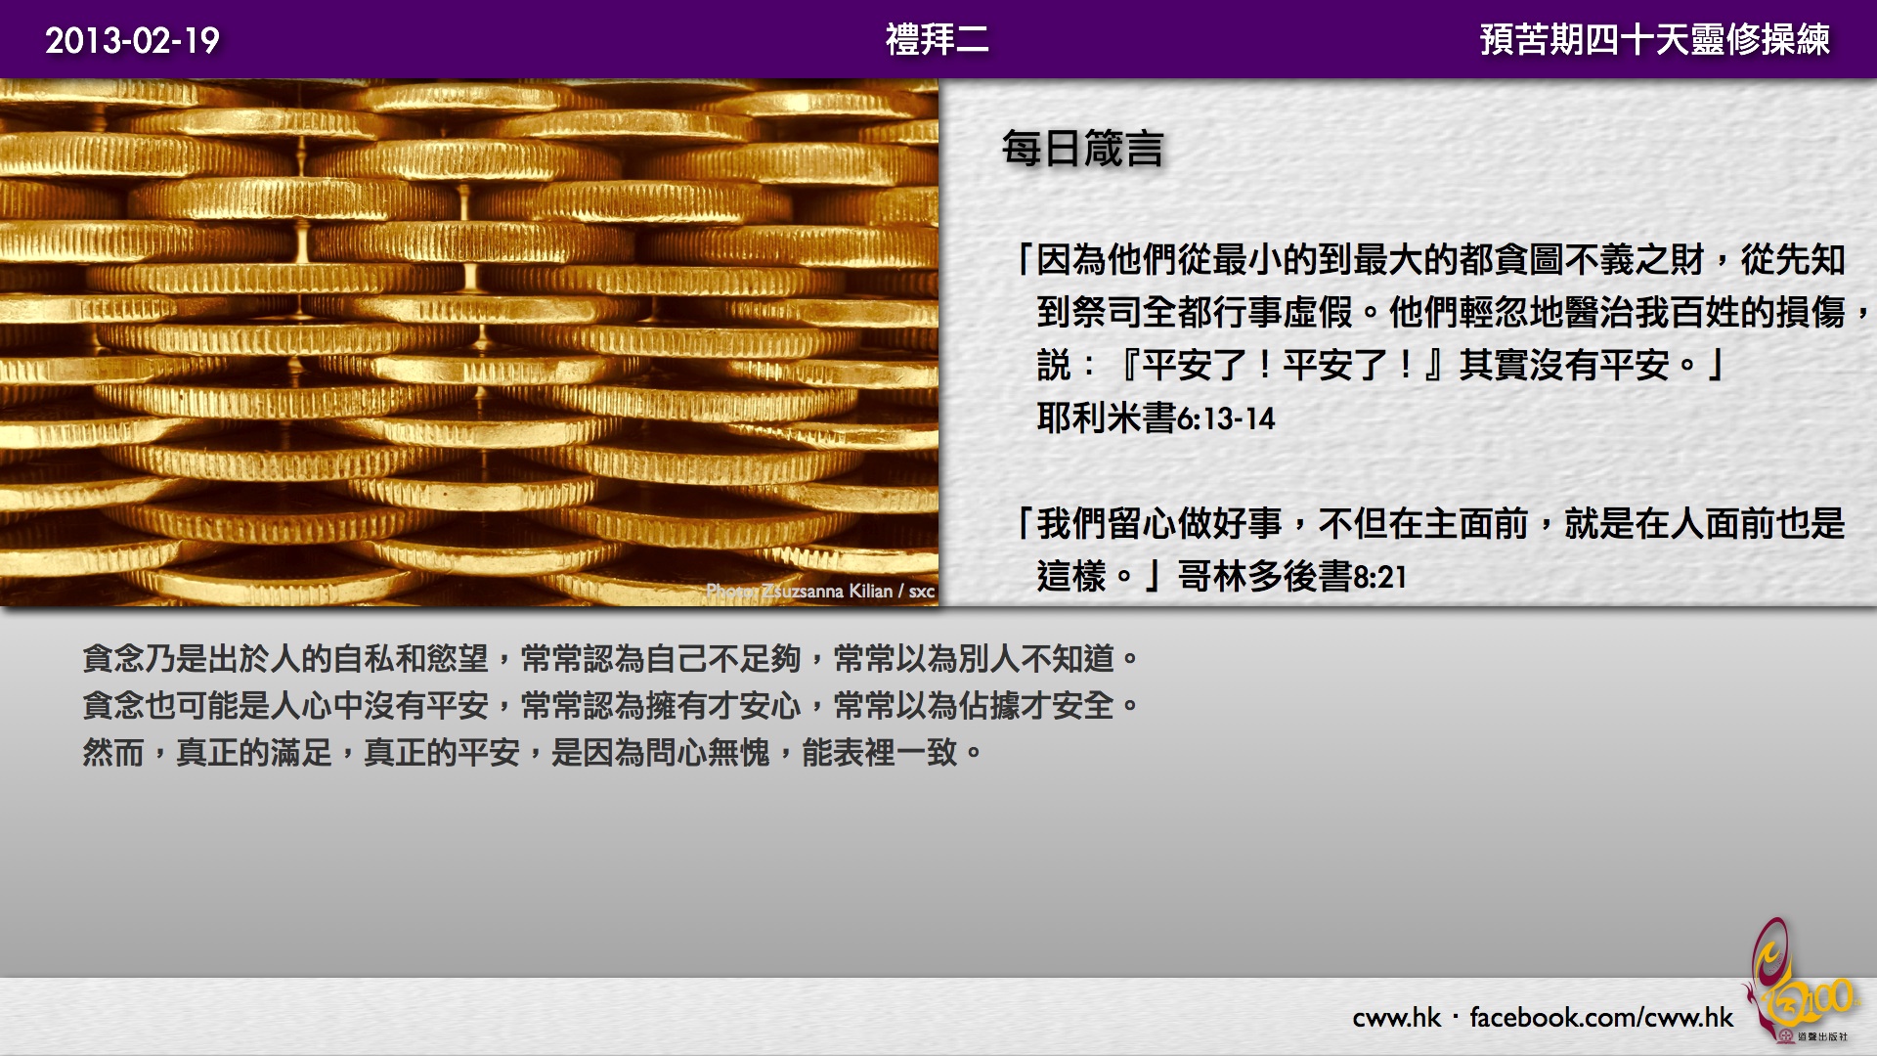Click the gold coins photo

click(469, 342)
